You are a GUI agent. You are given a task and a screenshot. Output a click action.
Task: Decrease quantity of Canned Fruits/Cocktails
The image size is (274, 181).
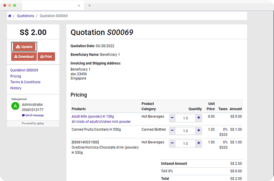point(172,130)
